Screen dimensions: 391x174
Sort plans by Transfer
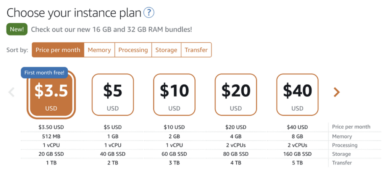coord(196,50)
